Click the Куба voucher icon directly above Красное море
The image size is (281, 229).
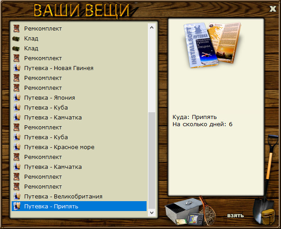click(x=17, y=137)
